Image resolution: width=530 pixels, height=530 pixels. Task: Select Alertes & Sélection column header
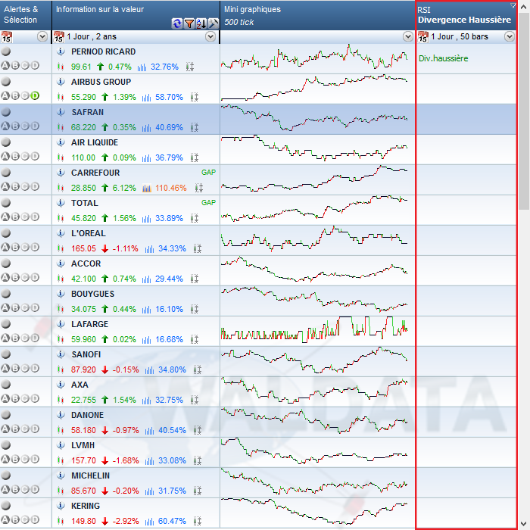[x=26, y=15]
